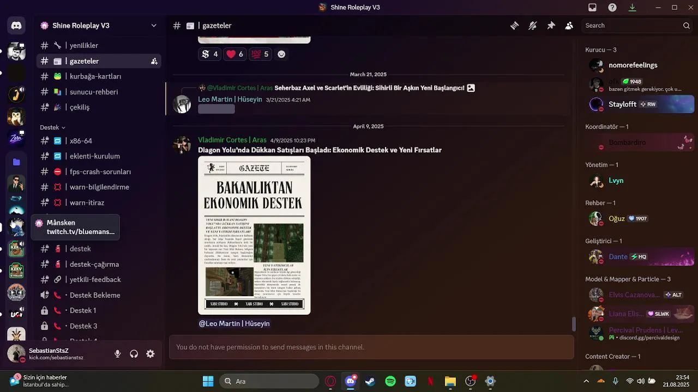
Task: Open replied message Seherbaz Axel preview
Action: 369,88
